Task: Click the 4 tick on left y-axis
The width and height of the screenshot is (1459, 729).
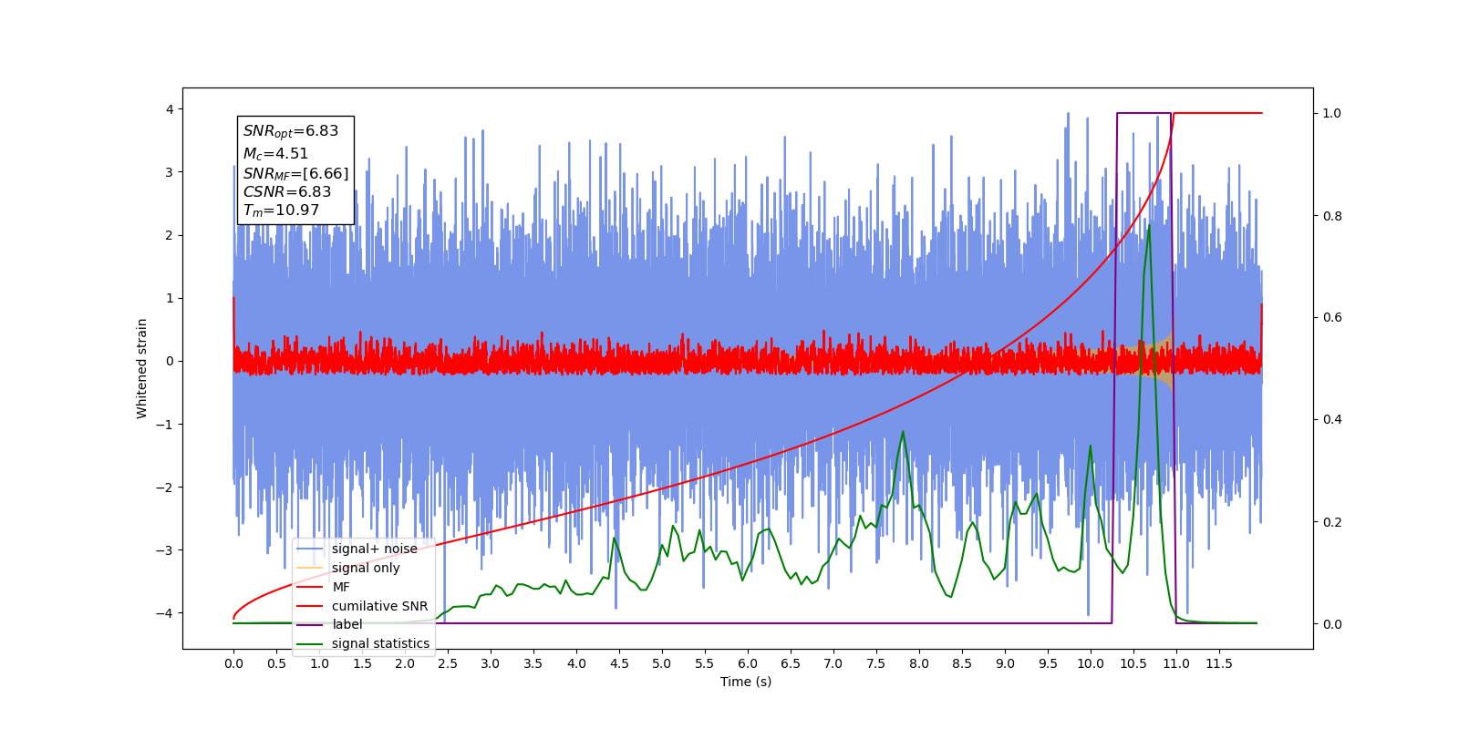Action: point(169,109)
